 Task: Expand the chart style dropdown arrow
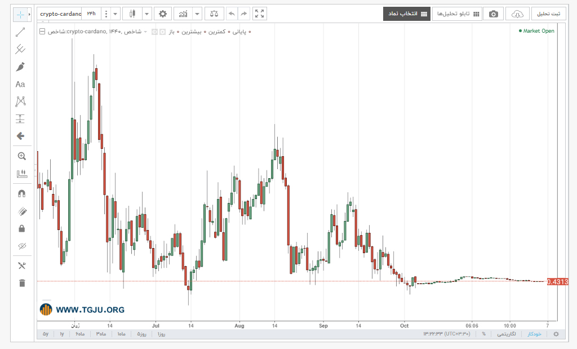tap(147, 14)
